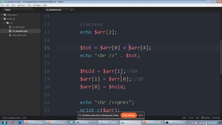Switch to the Untitled - Notepad window
Image resolution: width=222 pixels, height=125 pixels.
tap(108, 123)
